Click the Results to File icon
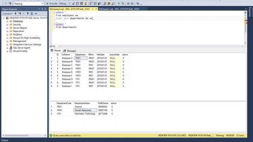 click(x=113, y=4)
